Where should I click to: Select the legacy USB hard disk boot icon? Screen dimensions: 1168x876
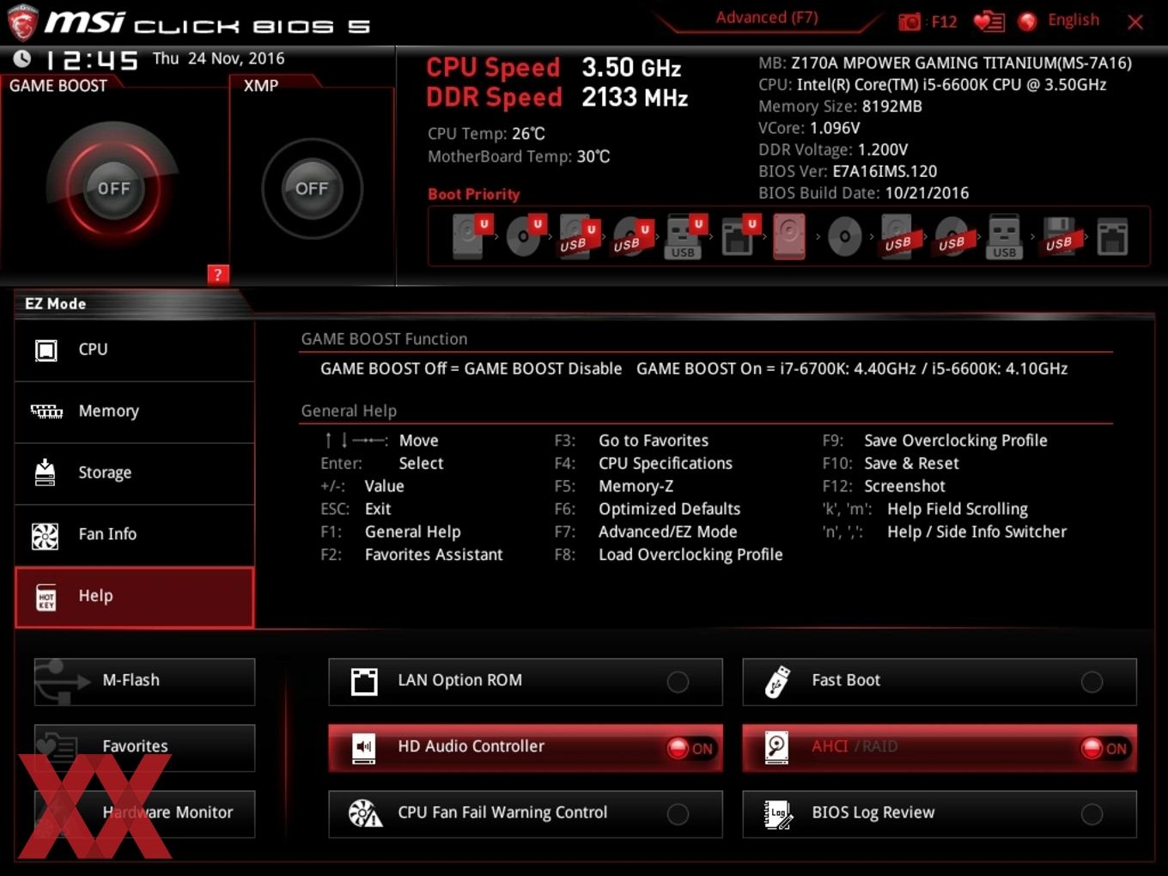pos(898,236)
